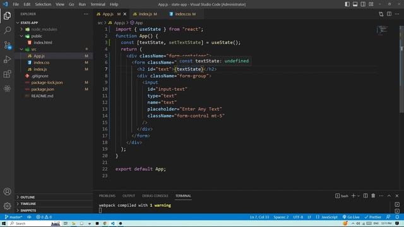Open .gitignore in the explorer

pyautogui.click(x=40, y=76)
